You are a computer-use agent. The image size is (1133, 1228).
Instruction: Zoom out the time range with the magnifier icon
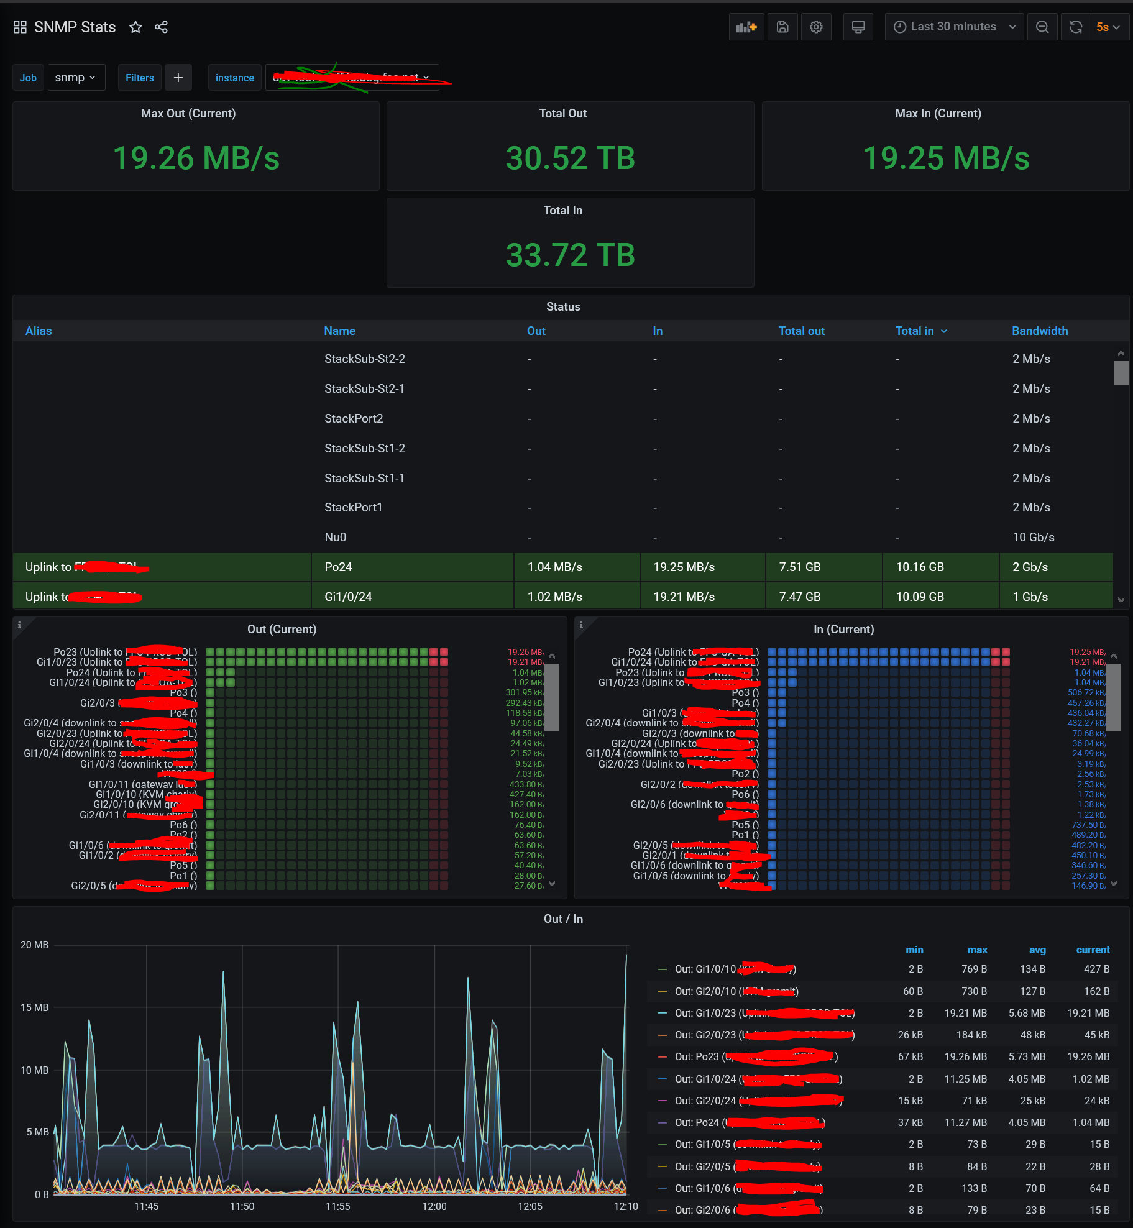[x=1042, y=27]
